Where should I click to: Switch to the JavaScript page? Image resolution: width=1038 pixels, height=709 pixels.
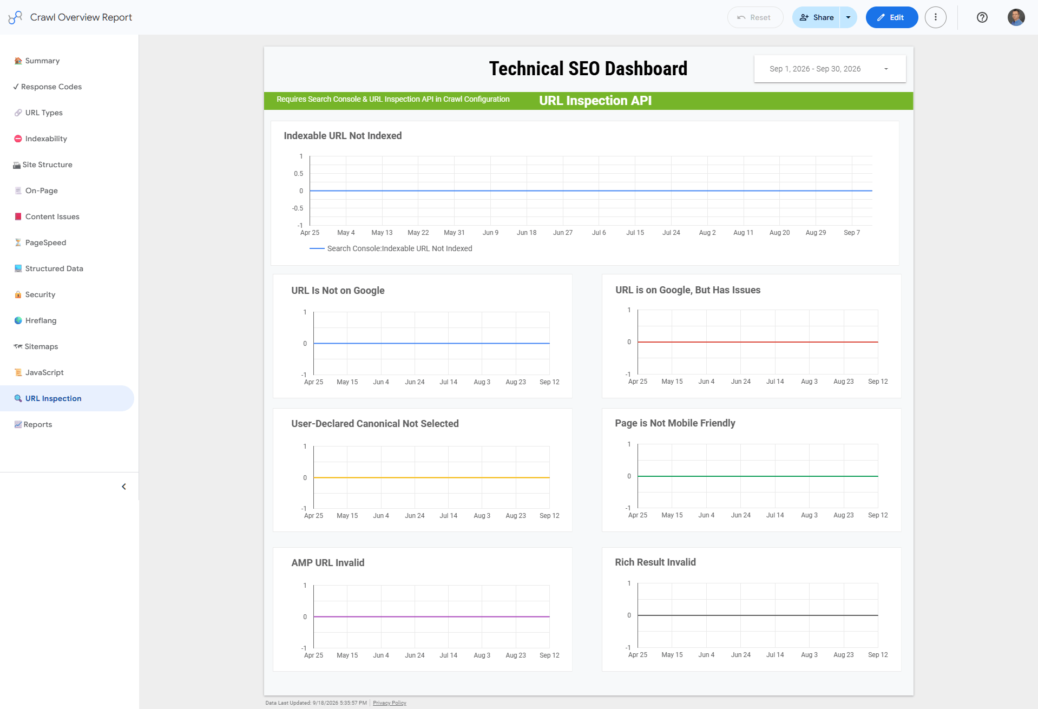(67, 372)
